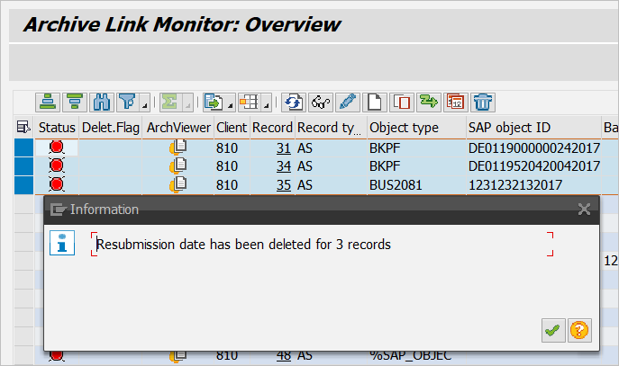
Task: Click the calendar resubmission date icon
Action: click(456, 102)
